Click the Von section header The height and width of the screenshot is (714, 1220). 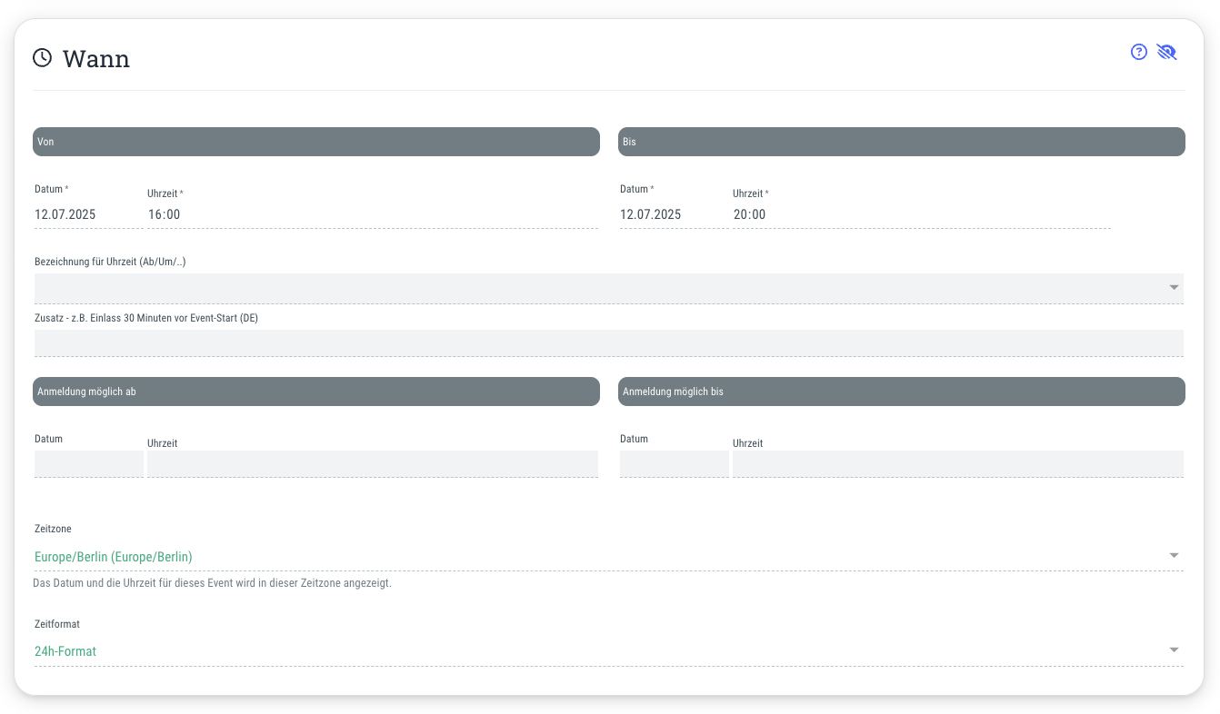coord(316,142)
